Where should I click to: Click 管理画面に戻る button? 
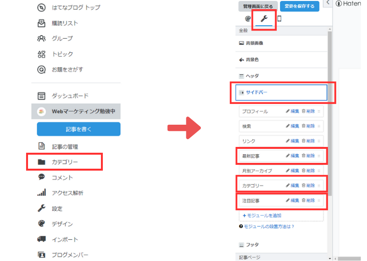point(258,6)
